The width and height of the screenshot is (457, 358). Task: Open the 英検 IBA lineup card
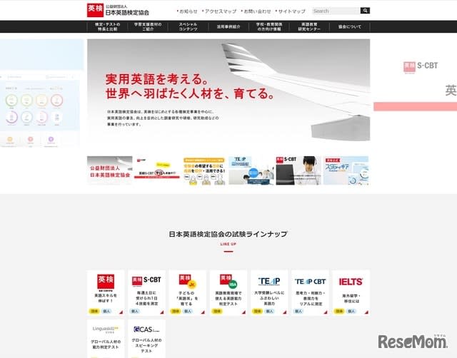[228, 293]
